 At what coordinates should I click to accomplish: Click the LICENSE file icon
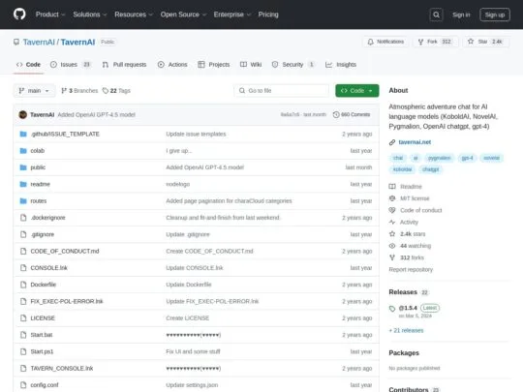(x=23, y=318)
